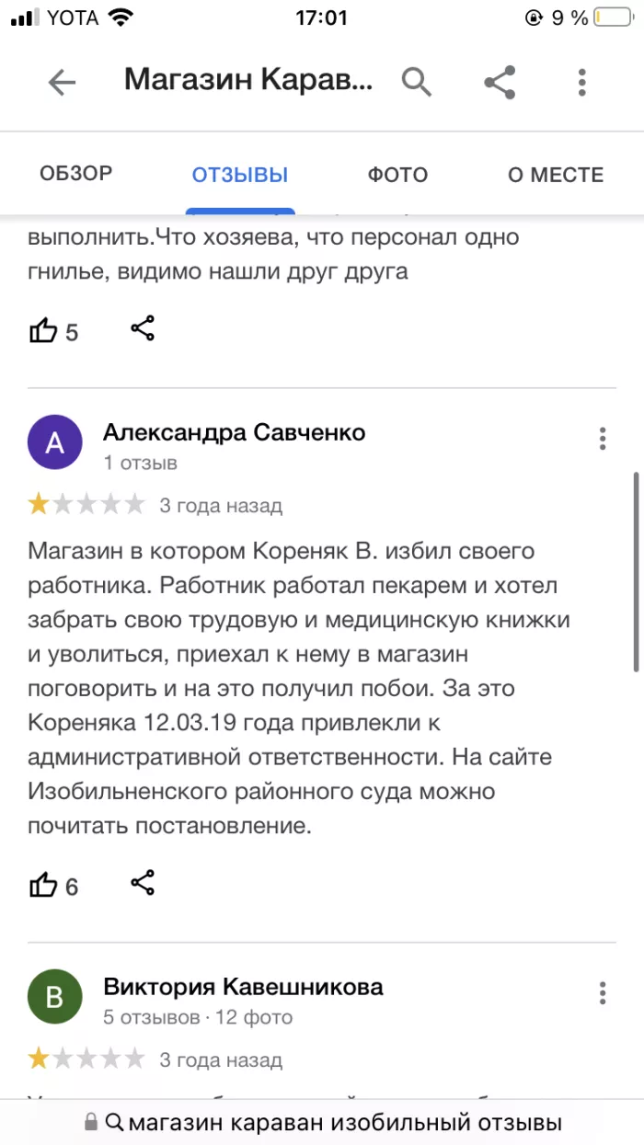Image resolution: width=644 pixels, height=1145 pixels.
Task: Tap Александра Савченко's reviewer name
Action: tap(234, 430)
